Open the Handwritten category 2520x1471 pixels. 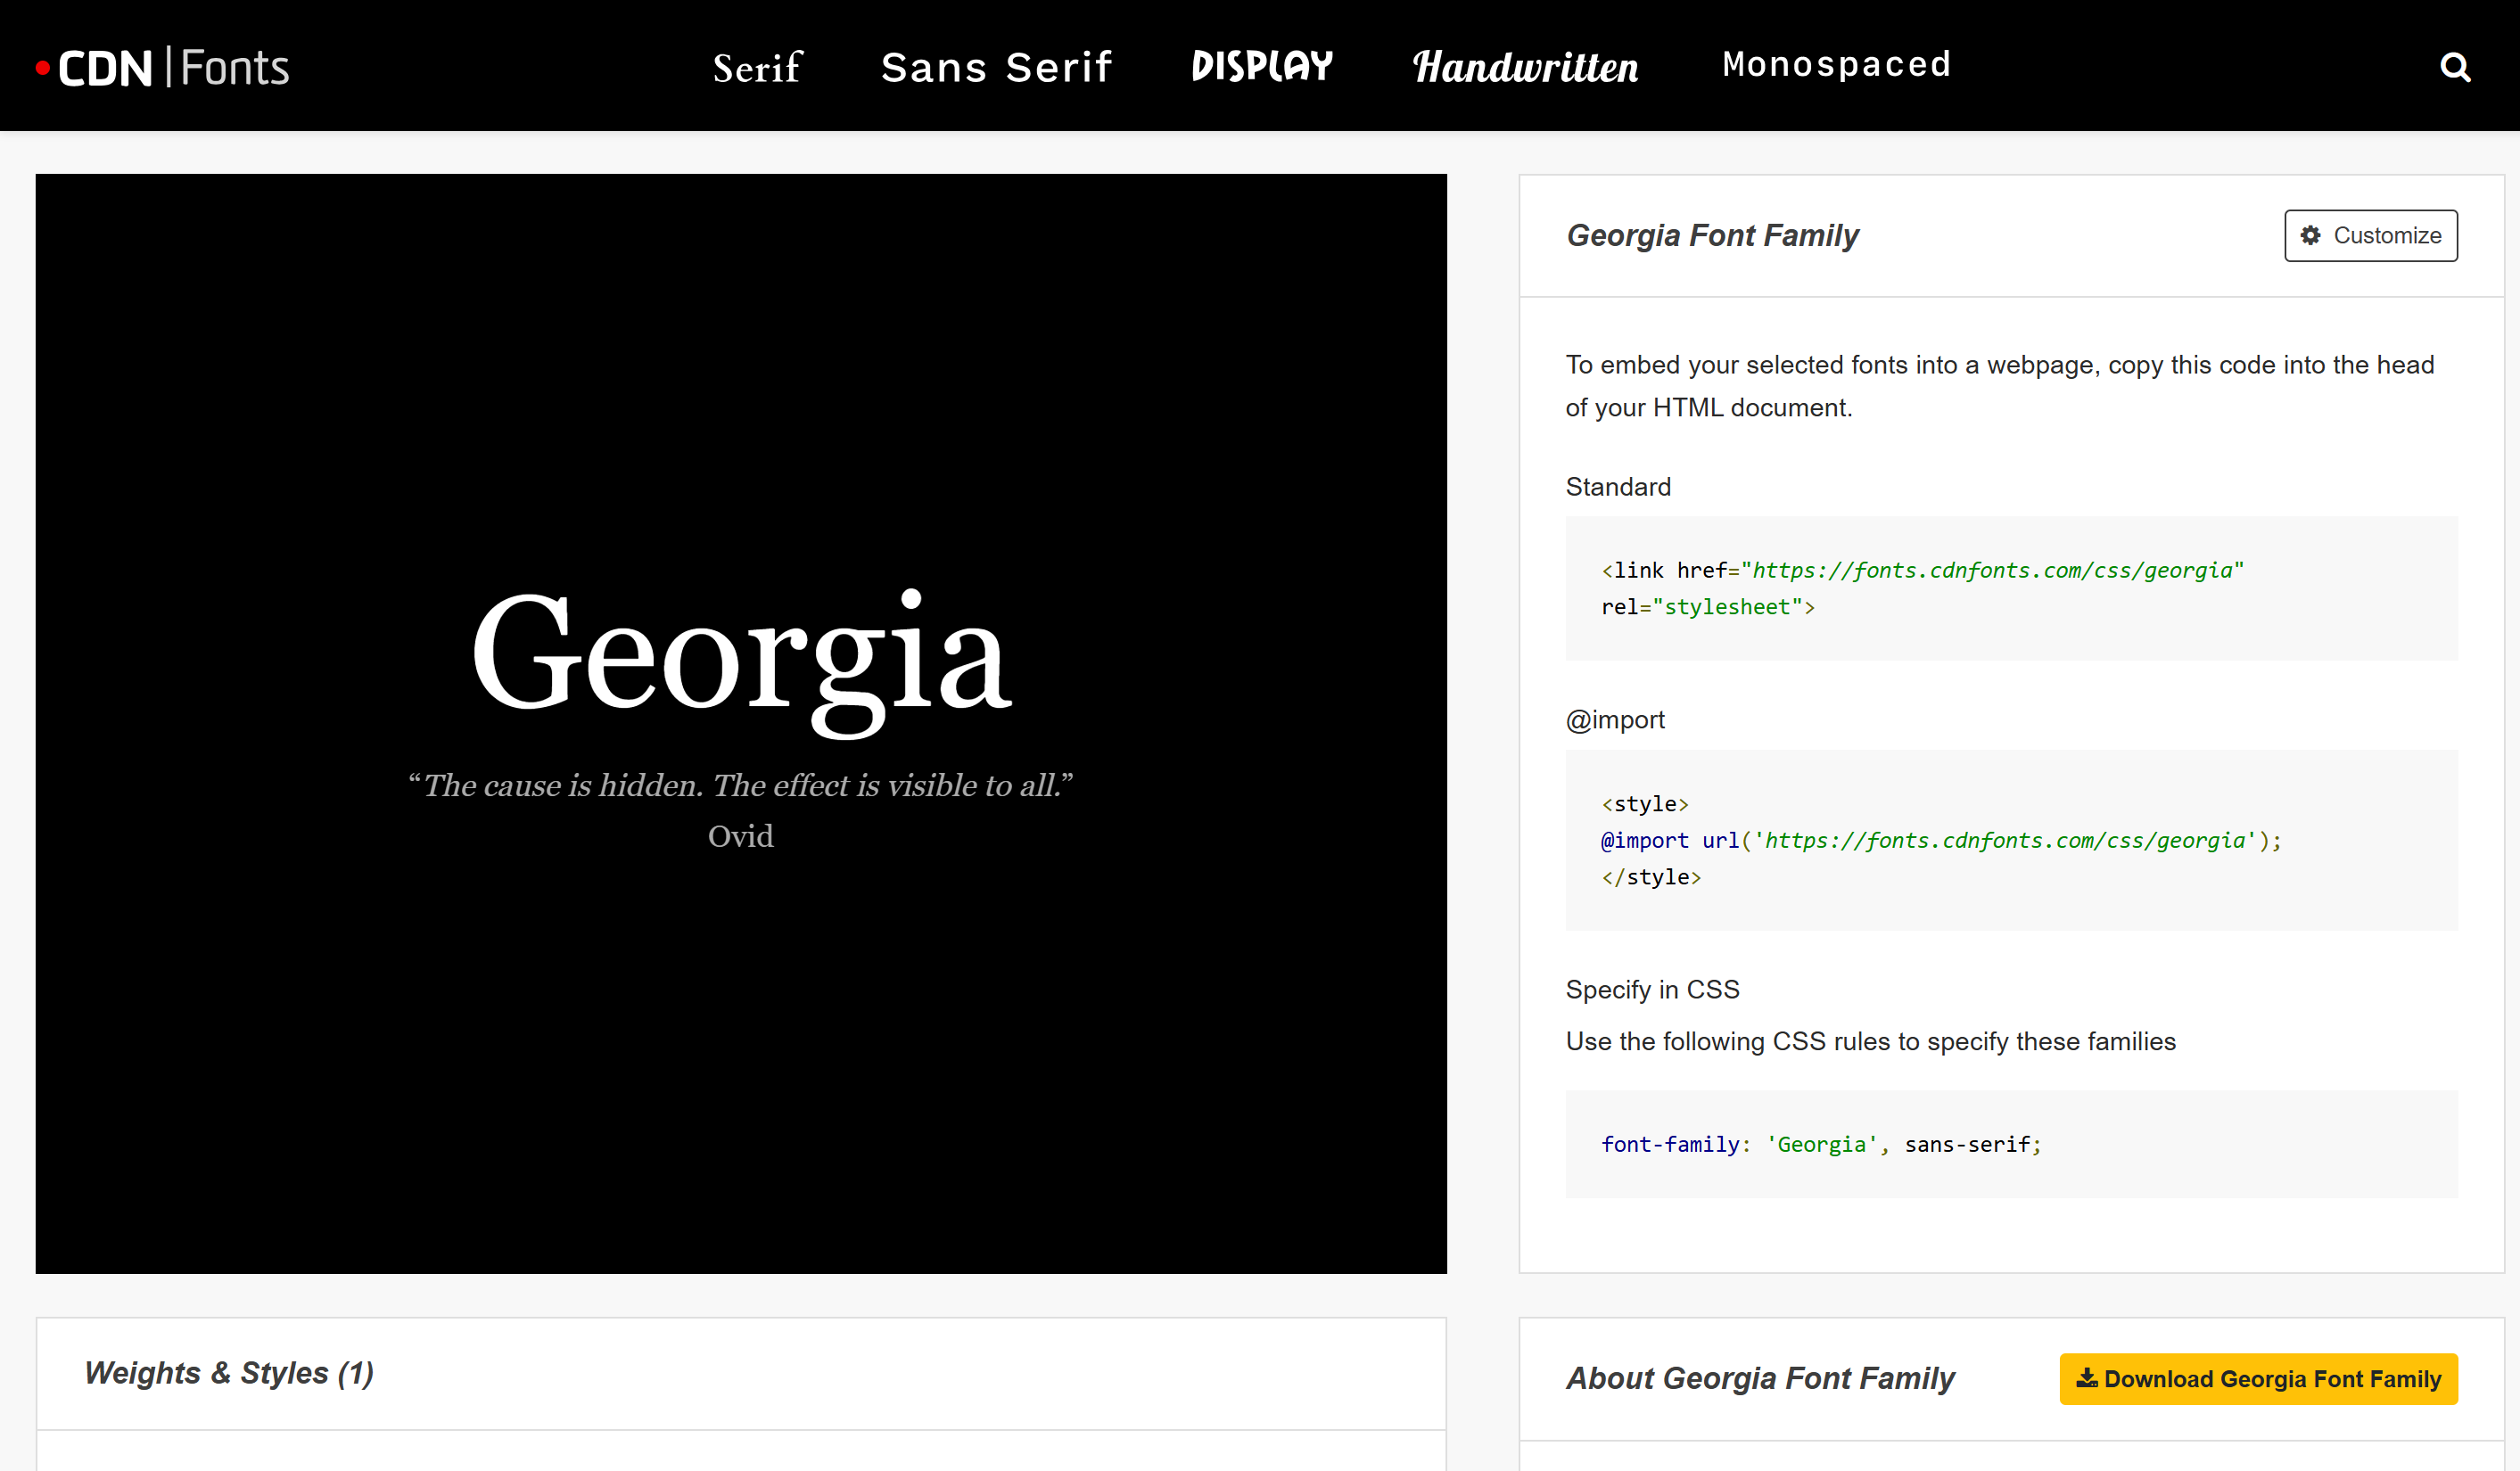click(1526, 67)
